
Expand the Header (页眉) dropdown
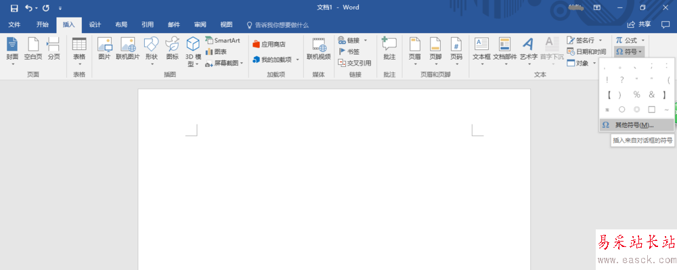pos(415,65)
